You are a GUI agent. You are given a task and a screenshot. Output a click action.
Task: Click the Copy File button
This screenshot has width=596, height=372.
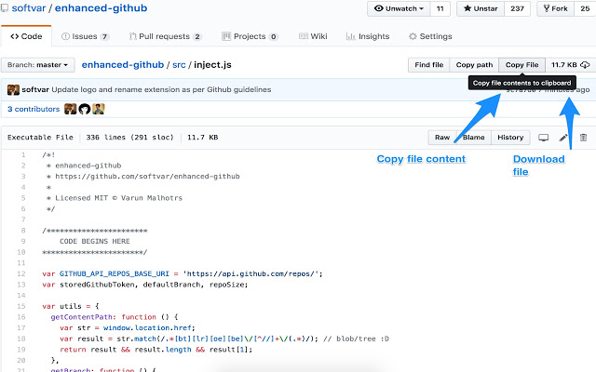click(x=521, y=65)
